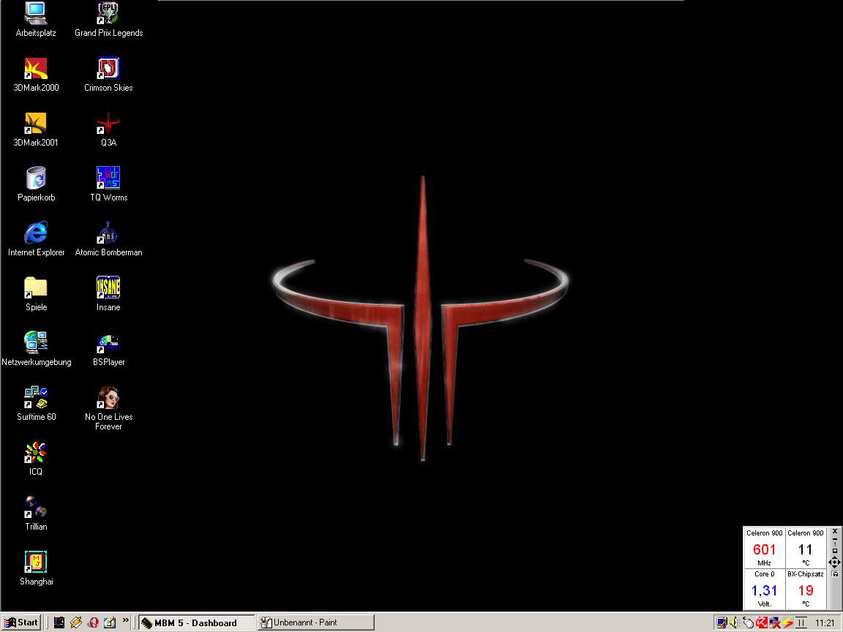The height and width of the screenshot is (632, 843).
Task: Click the red K antivirus tray icon
Action: tap(761, 623)
